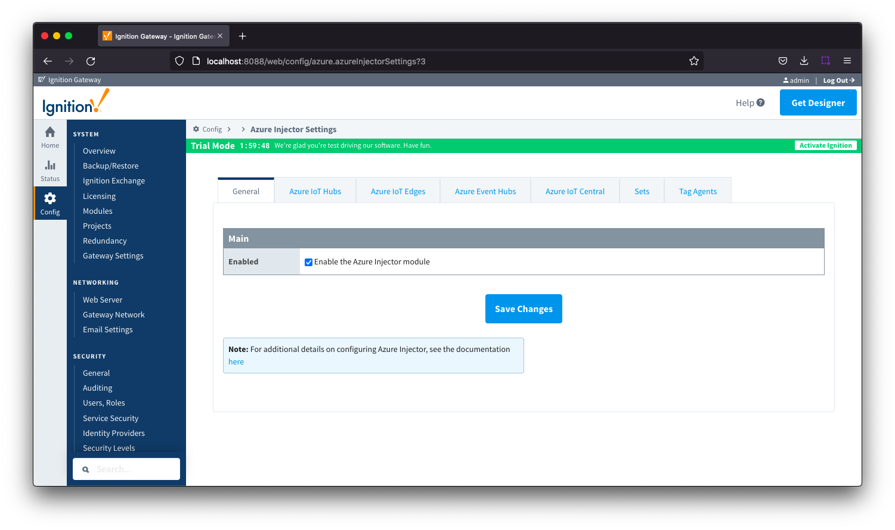Follow the documentation 'here' link

pos(236,361)
